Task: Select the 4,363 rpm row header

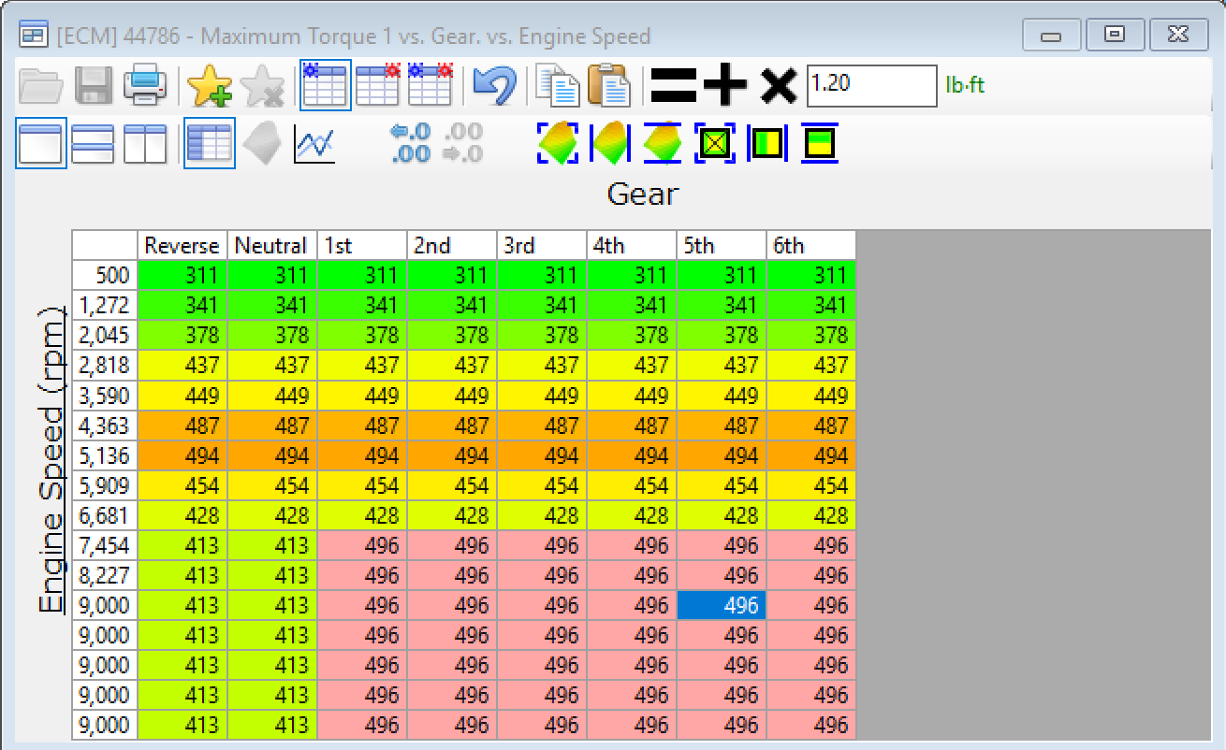Action: click(x=105, y=425)
